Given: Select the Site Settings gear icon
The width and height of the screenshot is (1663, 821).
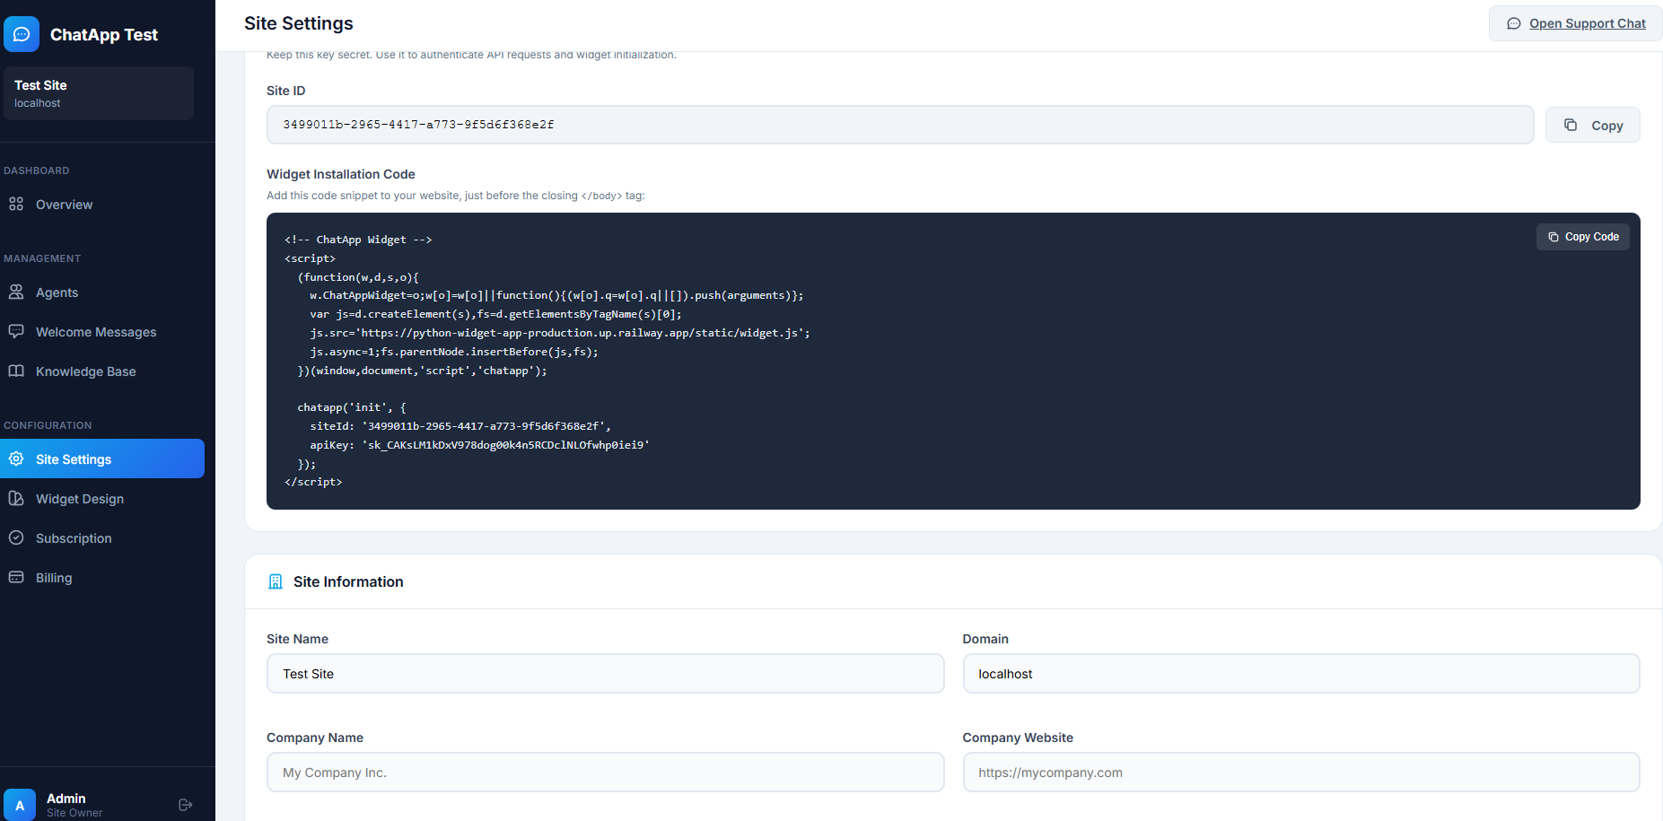Looking at the screenshot, I should pos(17,459).
